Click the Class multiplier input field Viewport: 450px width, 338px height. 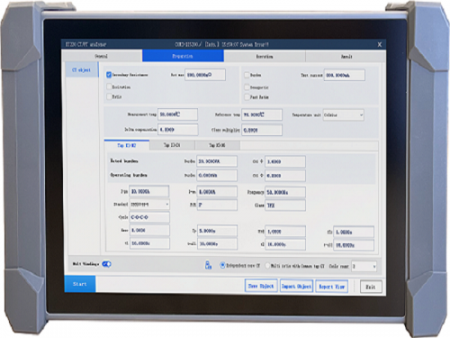pyautogui.click(x=262, y=130)
